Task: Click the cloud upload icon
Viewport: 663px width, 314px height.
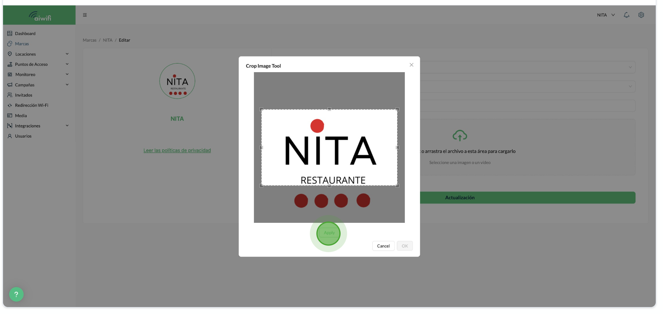Action: coord(460,136)
